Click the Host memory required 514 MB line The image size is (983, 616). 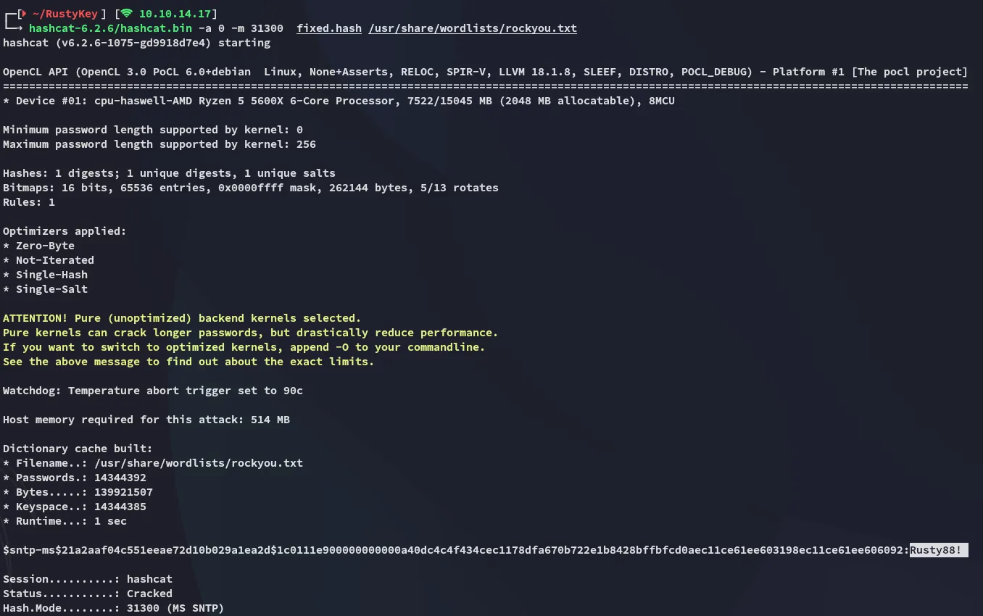click(x=146, y=420)
